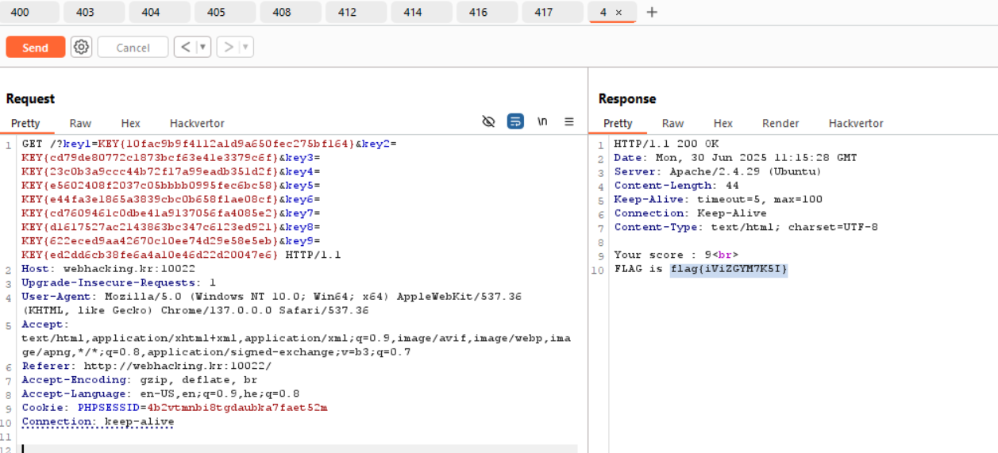Click the Request panel heading
This screenshot has height=453, width=998.
pos(30,98)
